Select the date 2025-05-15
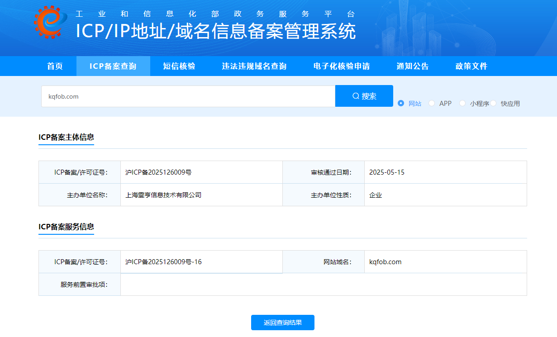557x337 pixels. pos(387,172)
